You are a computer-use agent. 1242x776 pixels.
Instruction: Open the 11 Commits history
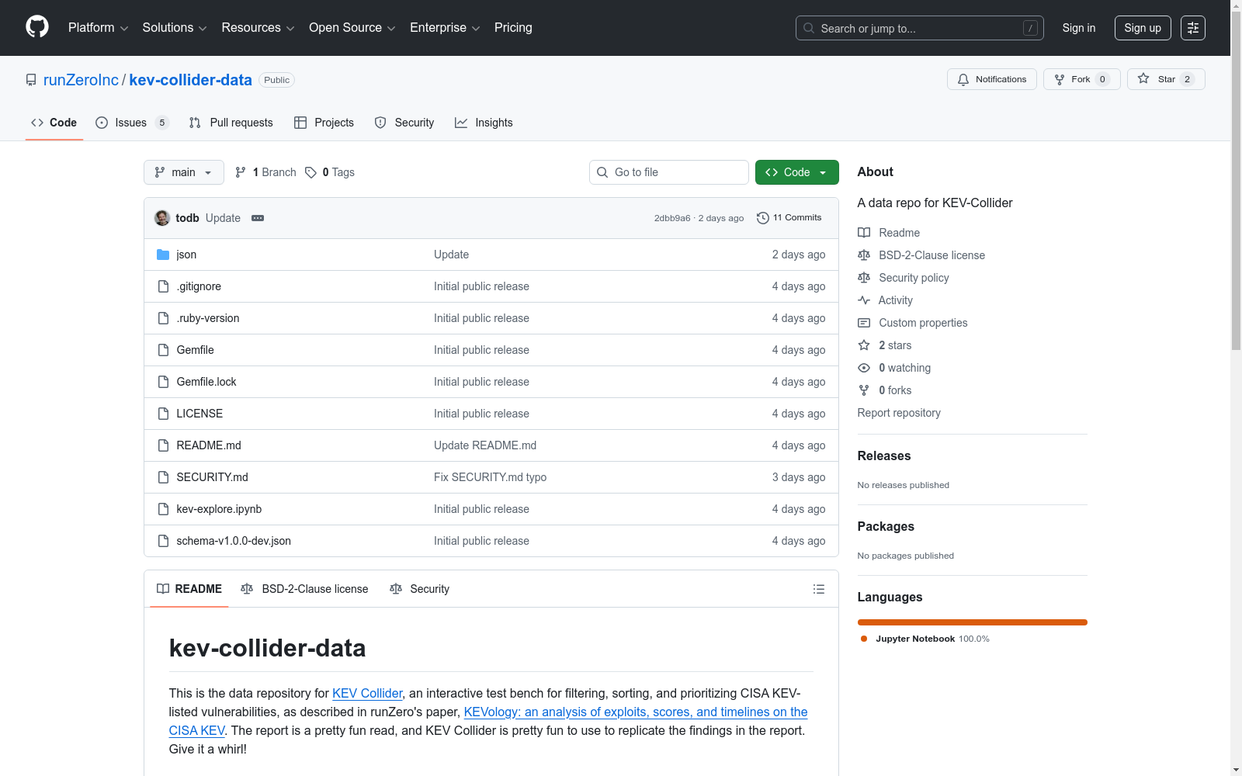pyautogui.click(x=789, y=218)
